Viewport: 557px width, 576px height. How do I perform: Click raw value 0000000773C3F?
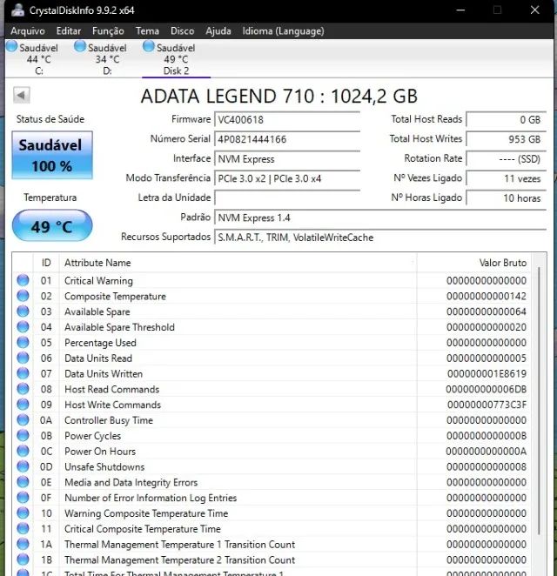pos(487,405)
